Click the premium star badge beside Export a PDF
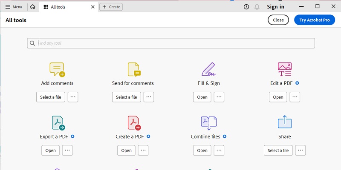Screen dimensions: 341x170 pos(72,136)
